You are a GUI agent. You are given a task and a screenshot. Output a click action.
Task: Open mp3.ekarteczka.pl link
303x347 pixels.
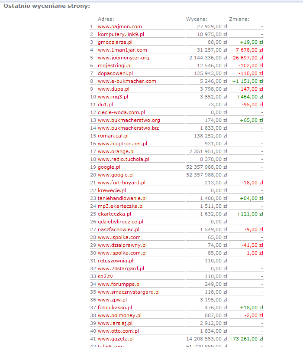point(121,206)
